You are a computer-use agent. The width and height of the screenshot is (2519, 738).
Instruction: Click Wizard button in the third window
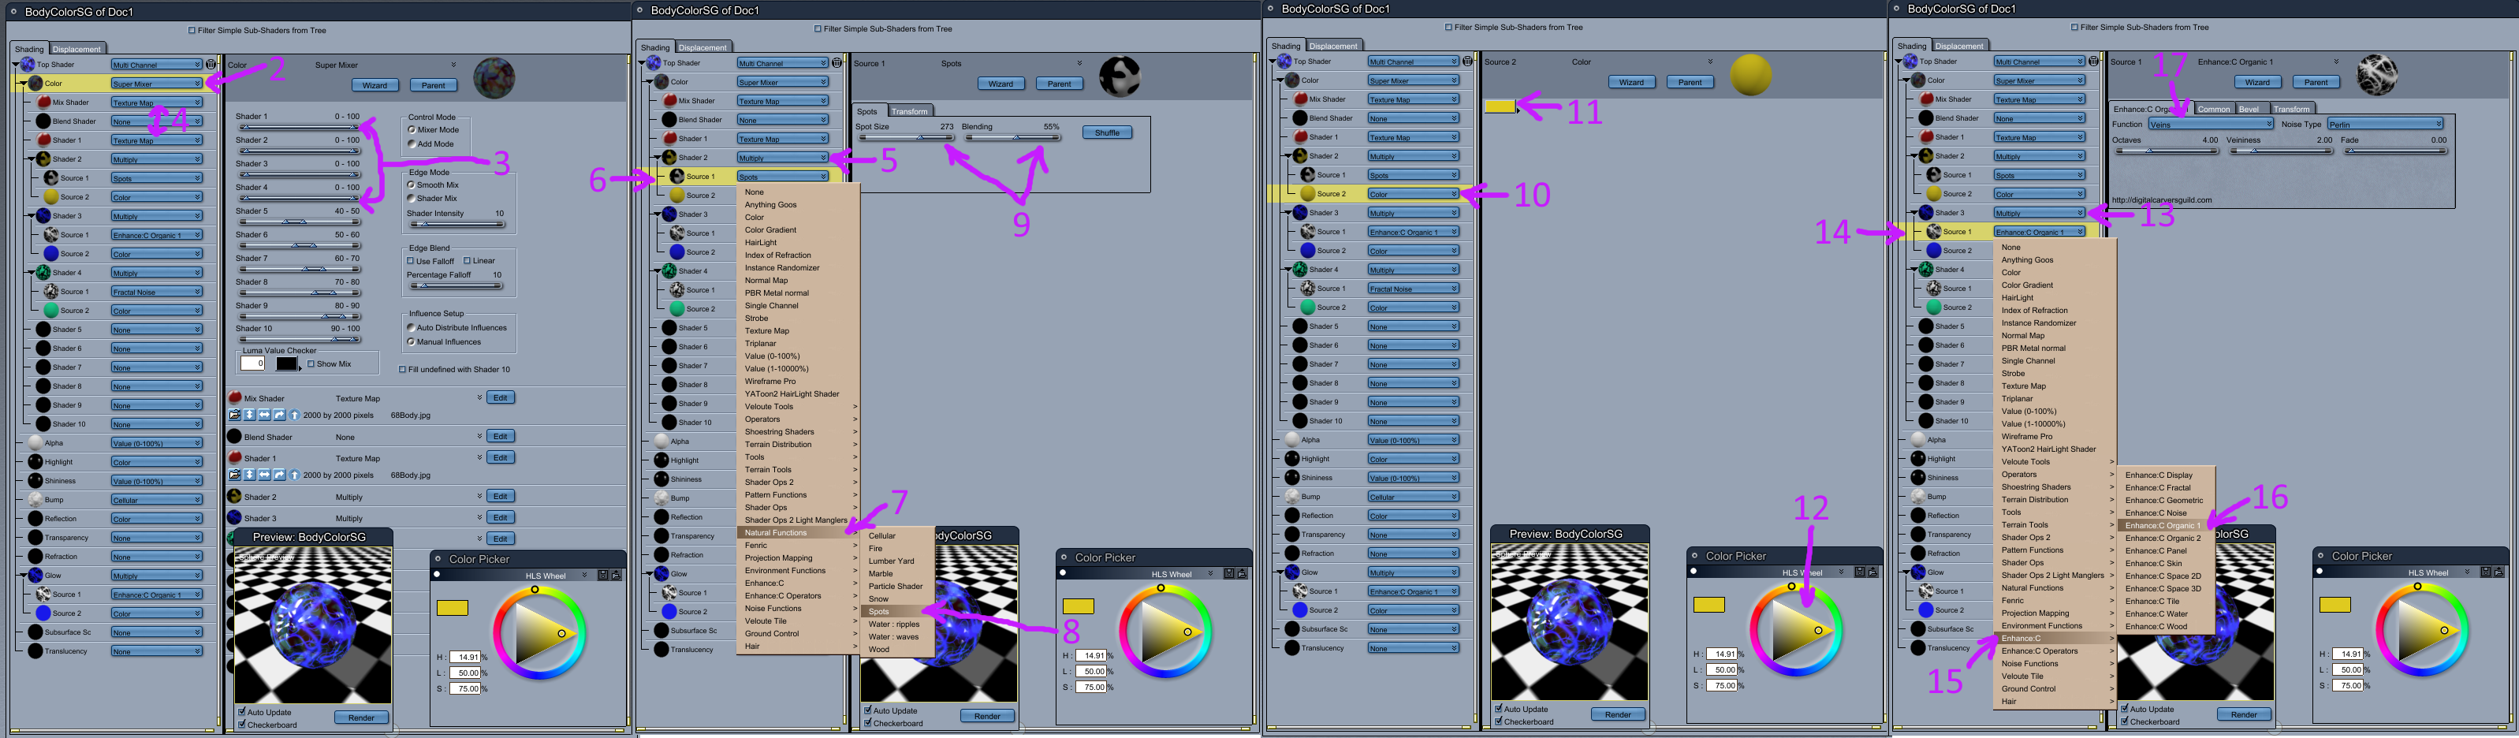(1631, 82)
